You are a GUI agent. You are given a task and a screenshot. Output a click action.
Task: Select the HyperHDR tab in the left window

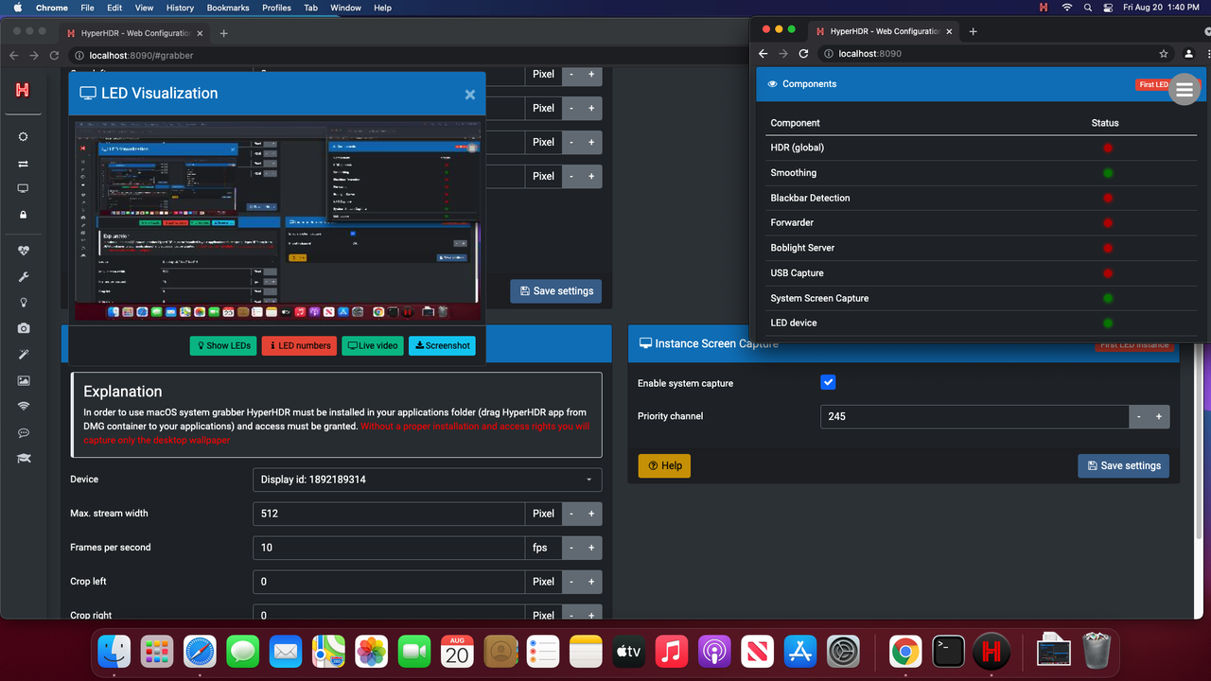coord(137,33)
